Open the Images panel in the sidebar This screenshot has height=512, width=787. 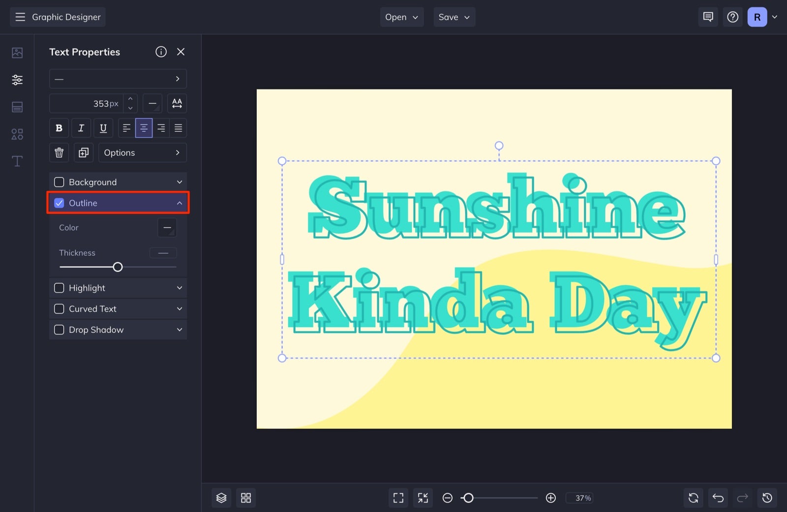[17, 53]
